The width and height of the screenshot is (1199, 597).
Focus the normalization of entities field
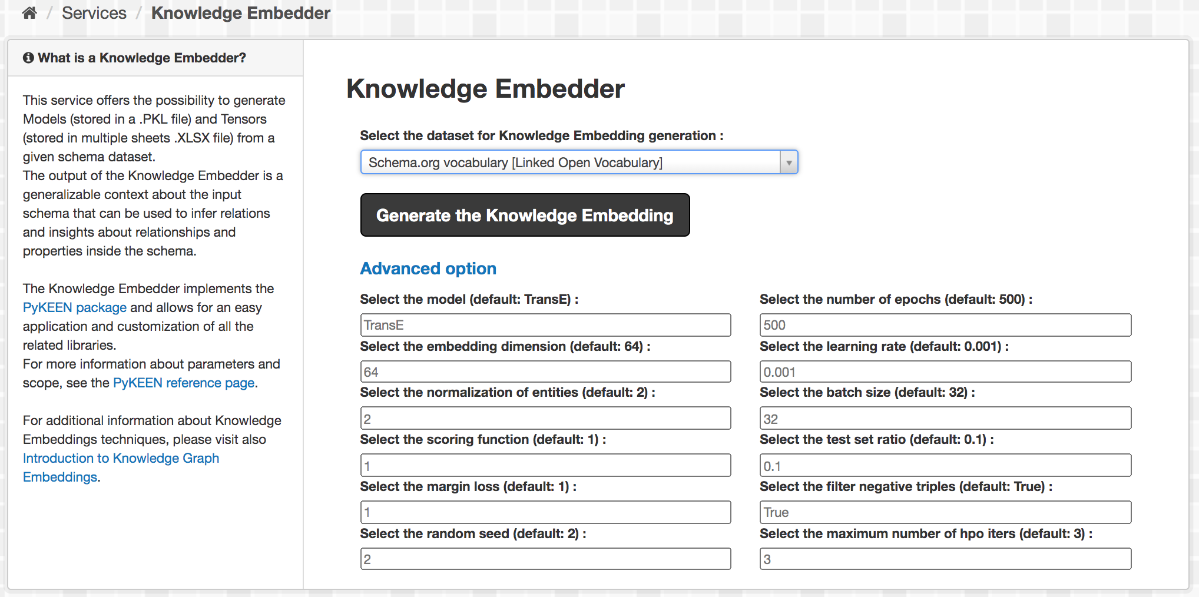click(x=545, y=419)
